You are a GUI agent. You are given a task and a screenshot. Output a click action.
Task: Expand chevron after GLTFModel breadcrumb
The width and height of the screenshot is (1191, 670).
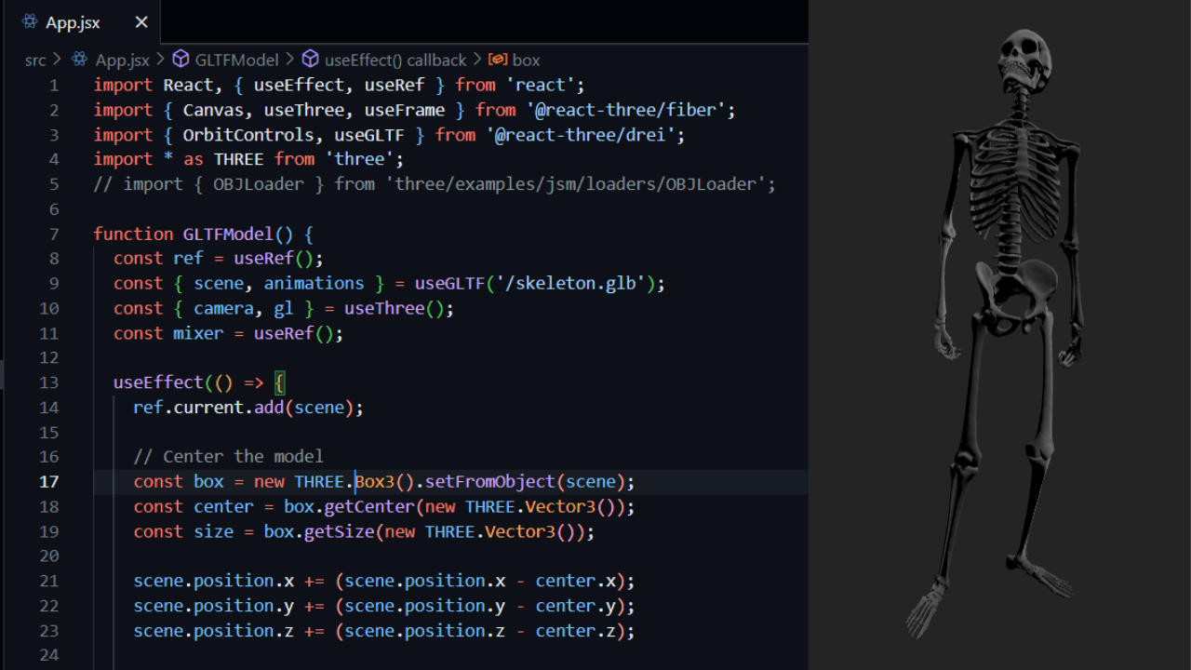coord(290,60)
